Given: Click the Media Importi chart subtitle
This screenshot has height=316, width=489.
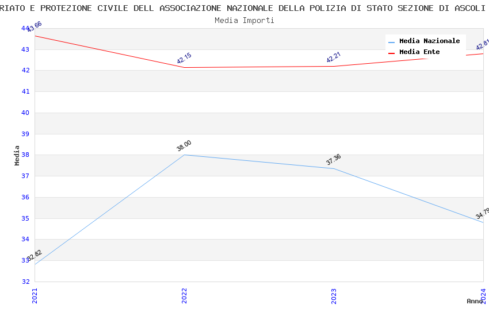Looking at the screenshot, I should tap(244, 20).
